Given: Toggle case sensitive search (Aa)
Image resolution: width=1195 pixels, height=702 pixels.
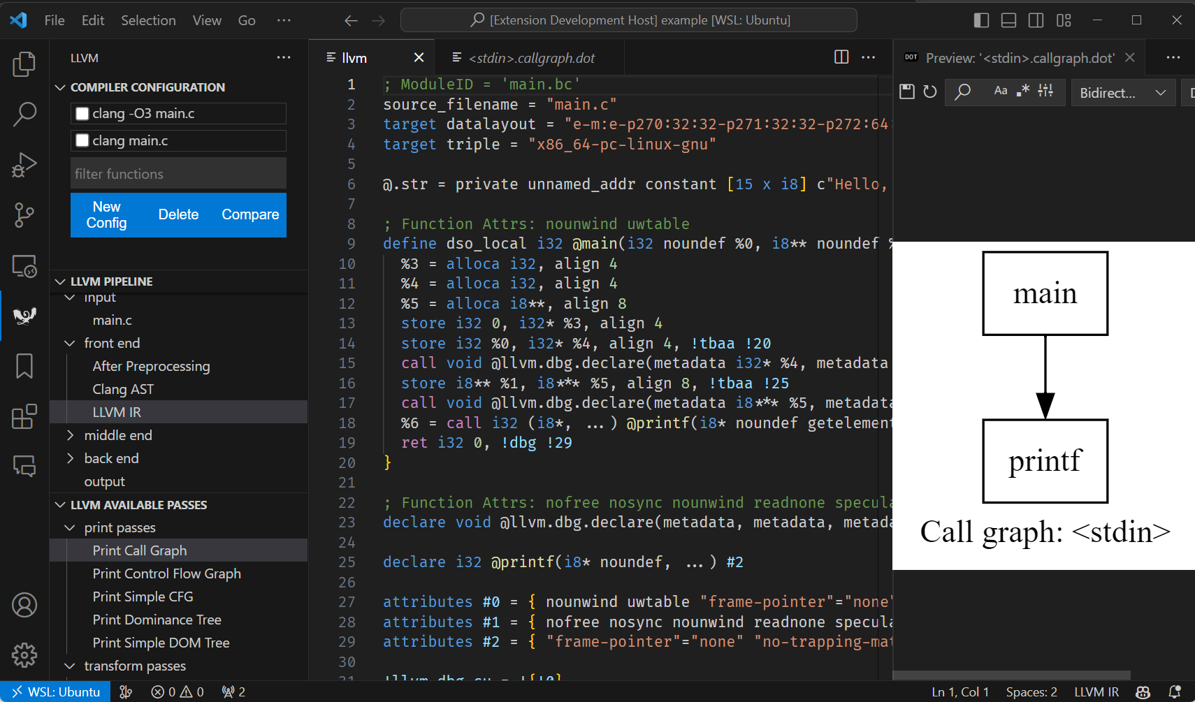Looking at the screenshot, I should point(1001,90).
